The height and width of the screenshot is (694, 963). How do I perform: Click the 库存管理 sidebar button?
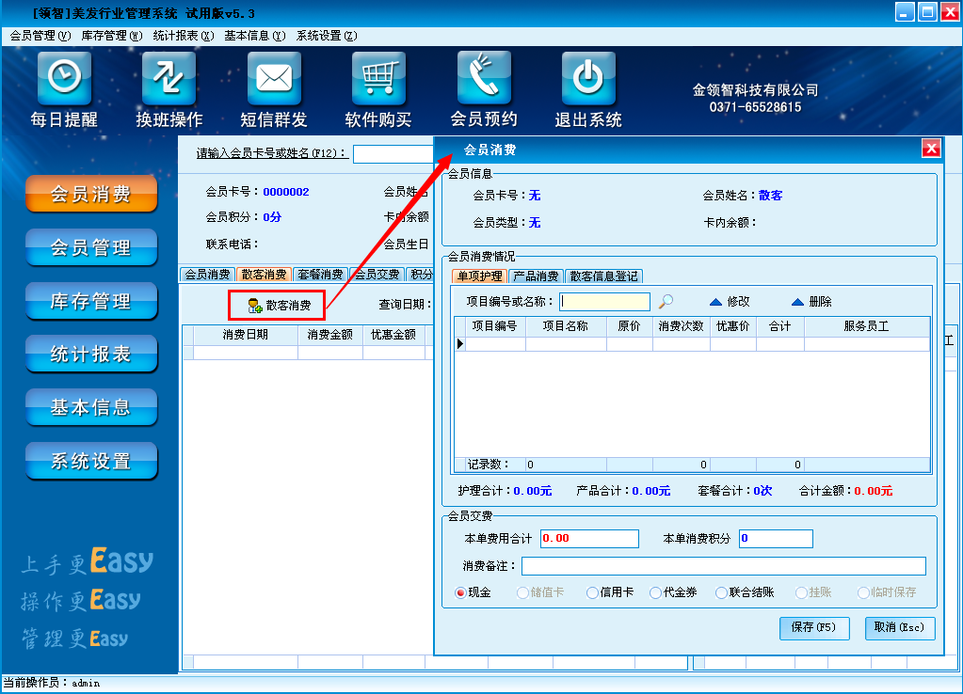[91, 302]
